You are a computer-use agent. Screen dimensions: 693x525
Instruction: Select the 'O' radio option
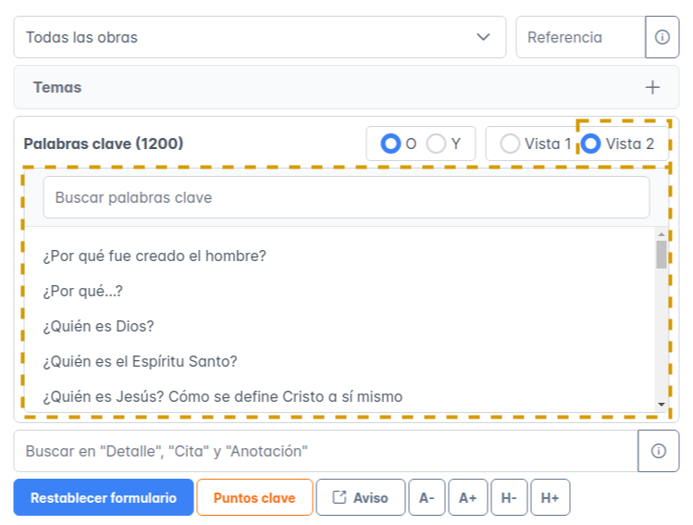coord(390,144)
